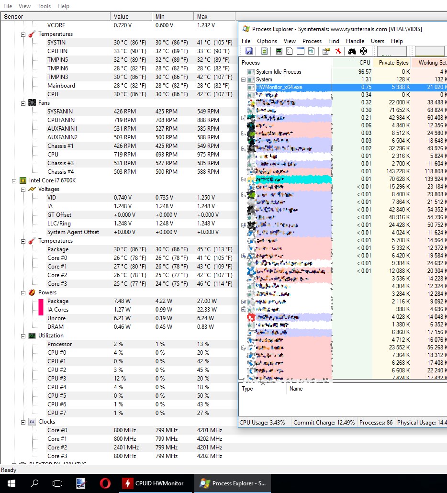This screenshot has width=447, height=493.
Task: Collapse the Clocks group
Action: 23,422
